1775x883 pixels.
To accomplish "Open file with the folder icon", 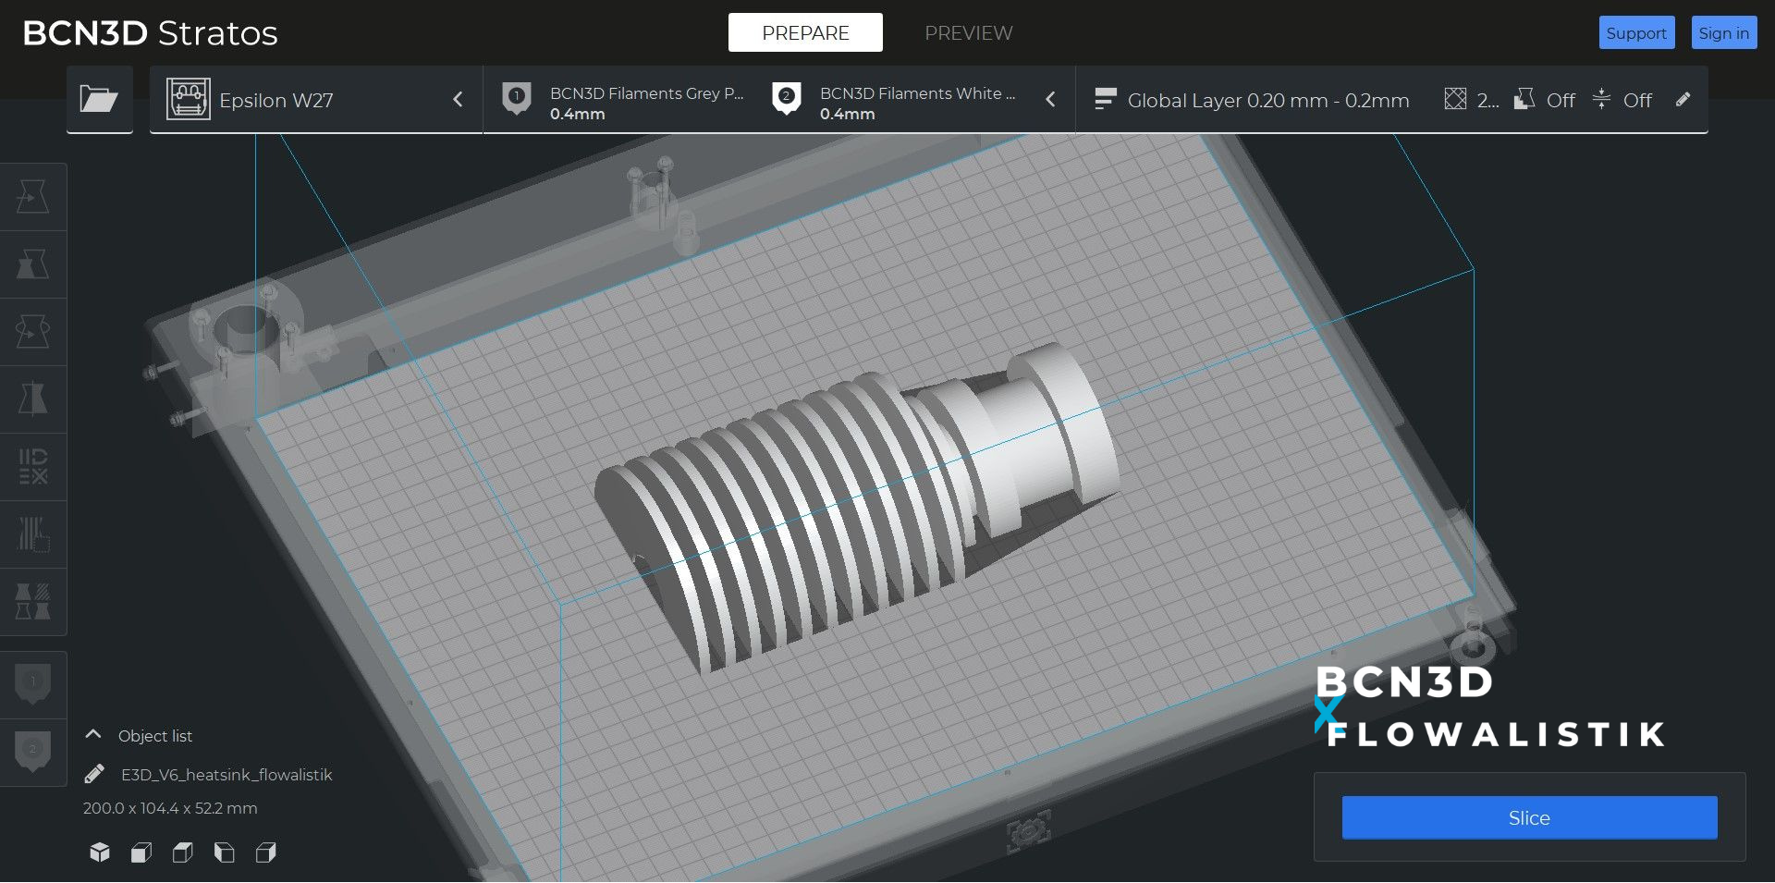I will pyautogui.click(x=99, y=99).
